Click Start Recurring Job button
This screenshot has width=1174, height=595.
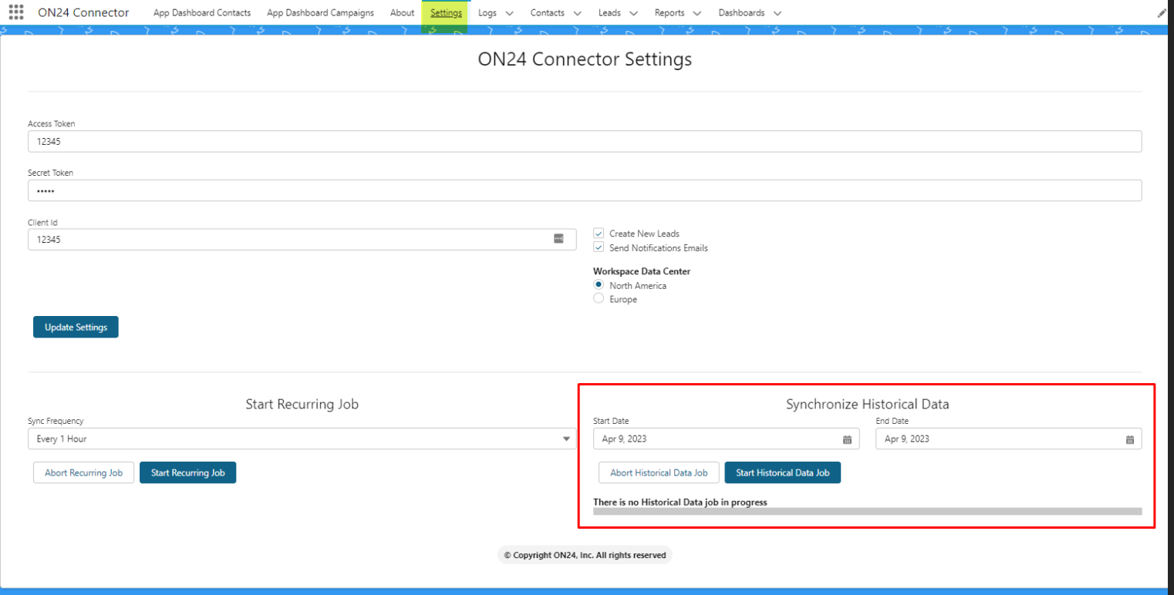(187, 472)
